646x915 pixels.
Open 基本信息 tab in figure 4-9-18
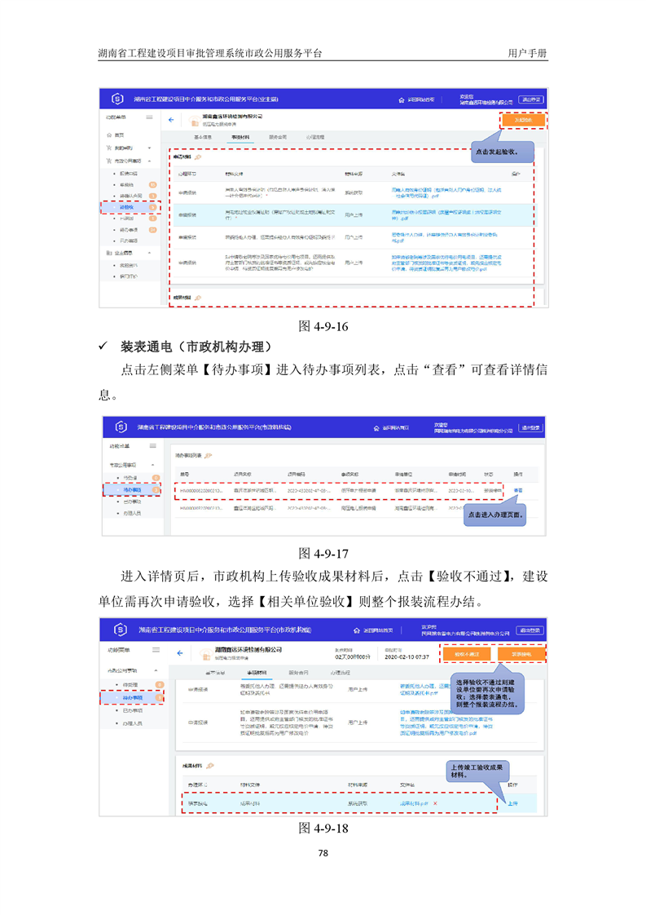215,673
